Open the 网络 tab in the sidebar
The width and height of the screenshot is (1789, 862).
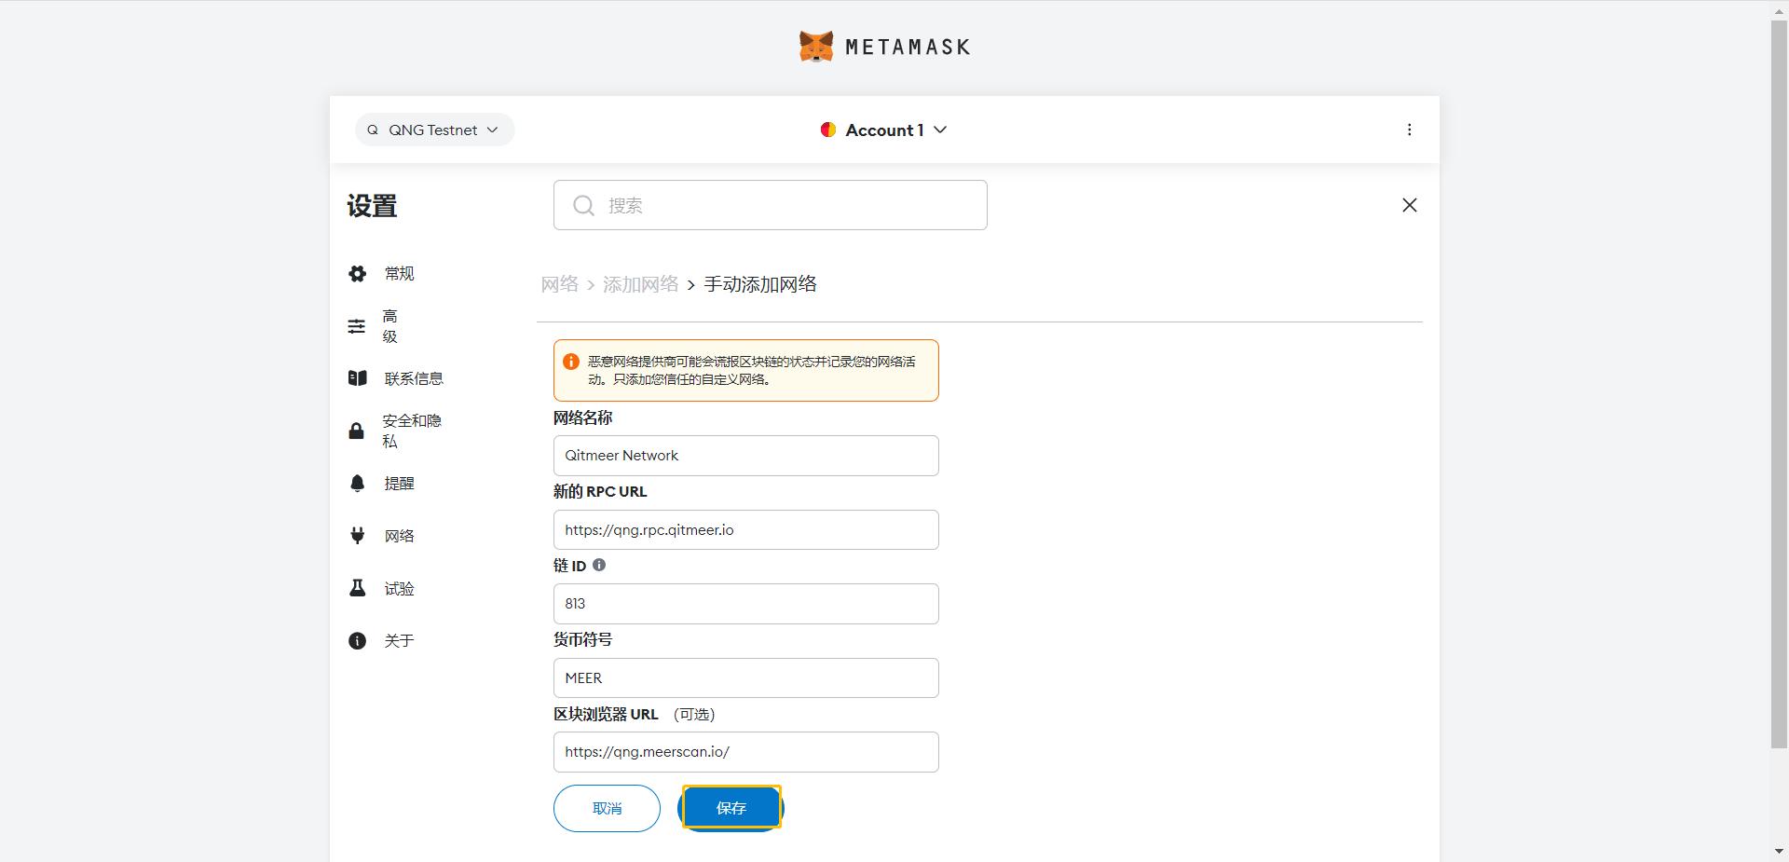click(399, 536)
